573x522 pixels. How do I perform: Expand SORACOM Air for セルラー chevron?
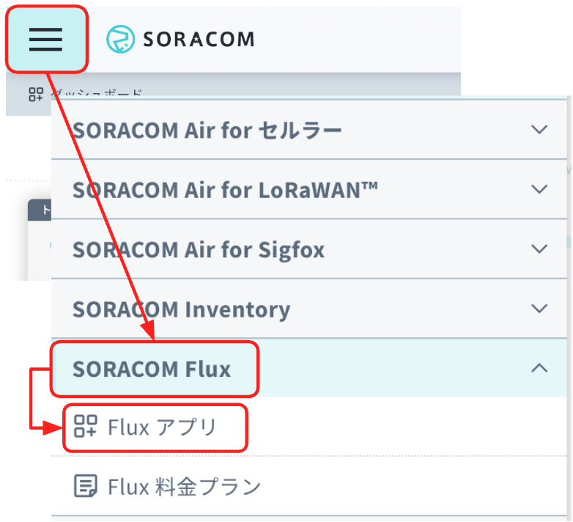coord(539,129)
